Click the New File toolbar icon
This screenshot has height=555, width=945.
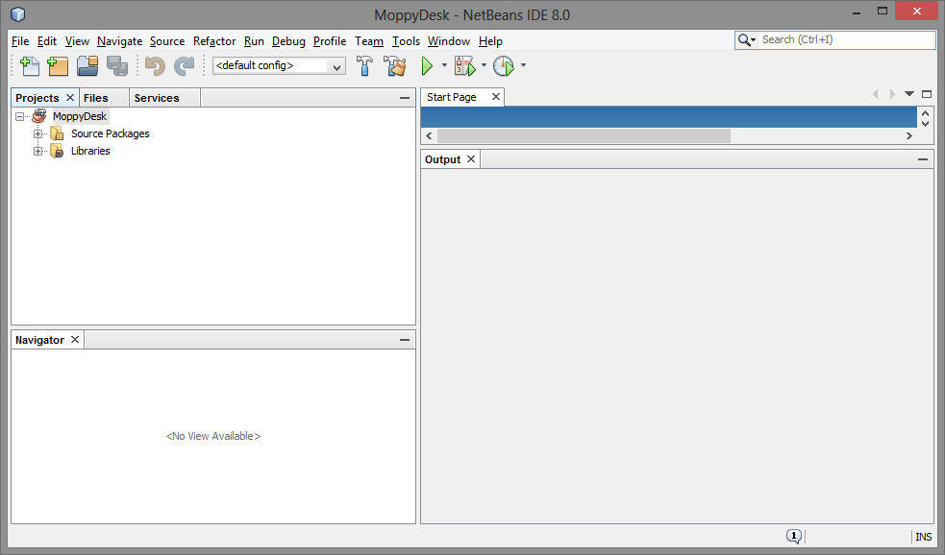click(x=29, y=65)
